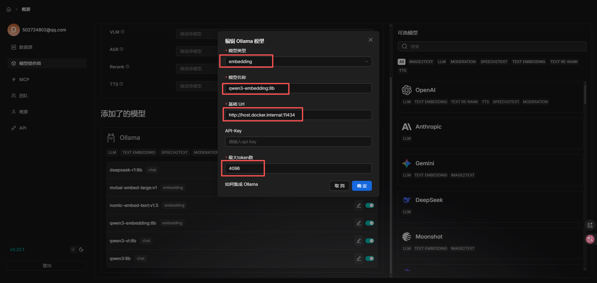The image size is (597, 283).
Task: Expand the model type embedding dropdown
Action: tap(298, 62)
